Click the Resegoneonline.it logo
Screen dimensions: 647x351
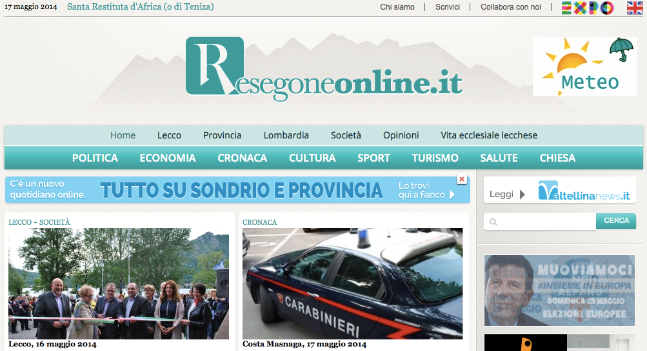click(x=324, y=69)
